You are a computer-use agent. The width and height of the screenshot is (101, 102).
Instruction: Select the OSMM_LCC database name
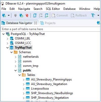pyautogui.click(x=23, y=43)
